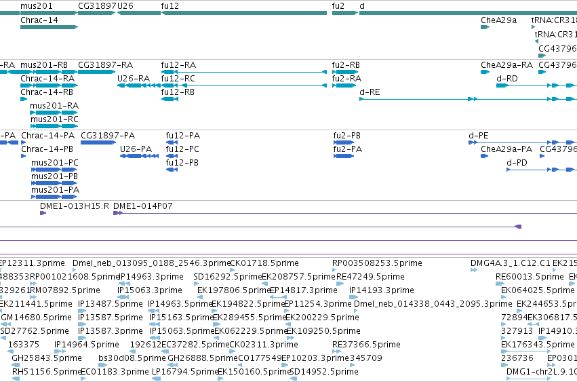Click the mus201 gene label

pyautogui.click(x=37, y=6)
